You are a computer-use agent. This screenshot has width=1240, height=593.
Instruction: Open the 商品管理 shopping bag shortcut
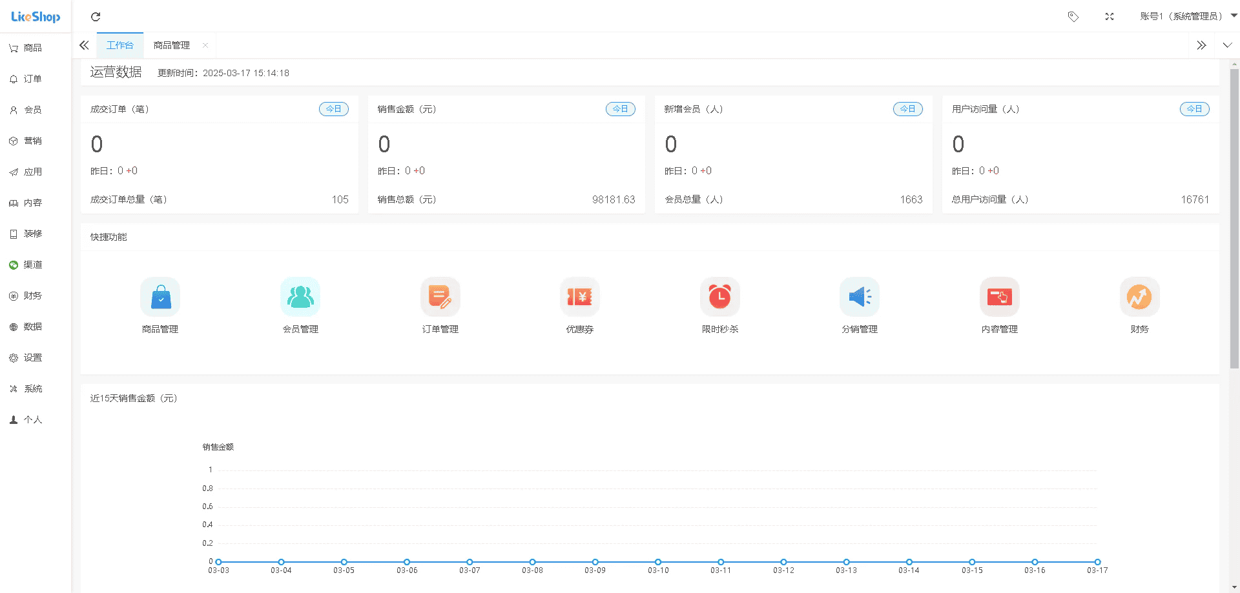[160, 297]
